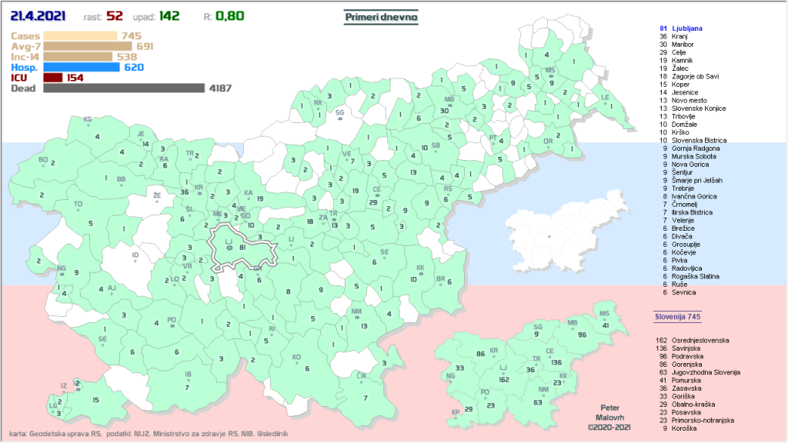Click the date 21.4.2021 label

tap(38, 15)
